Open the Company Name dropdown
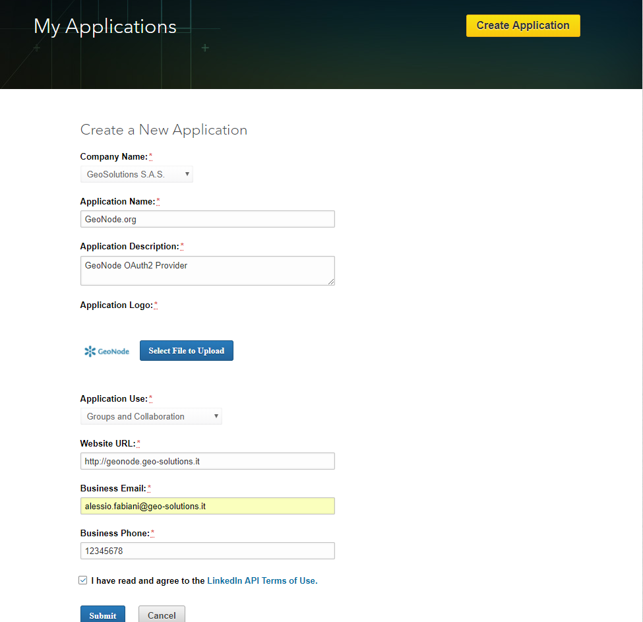The width and height of the screenshot is (643, 622). pos(137,174)
